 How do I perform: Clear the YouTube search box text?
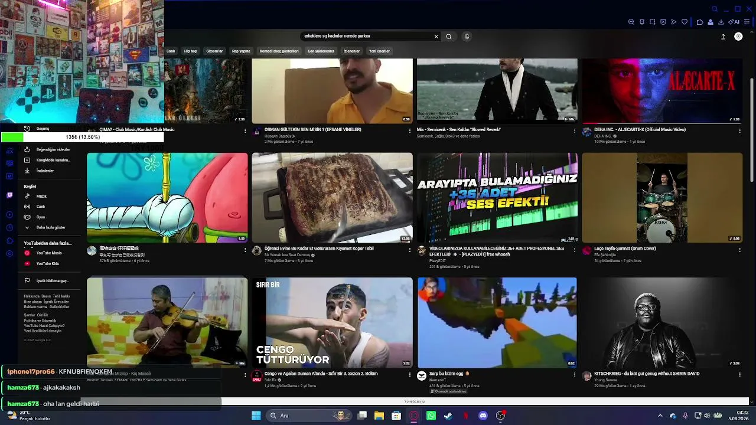pos(436,37)
